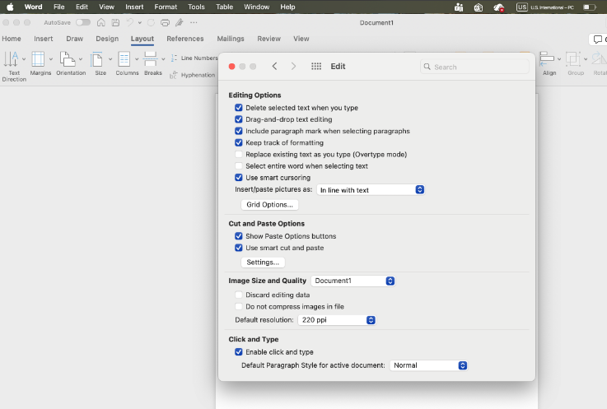Open the Comments icon at ribbon right

[x=598, y=39]
